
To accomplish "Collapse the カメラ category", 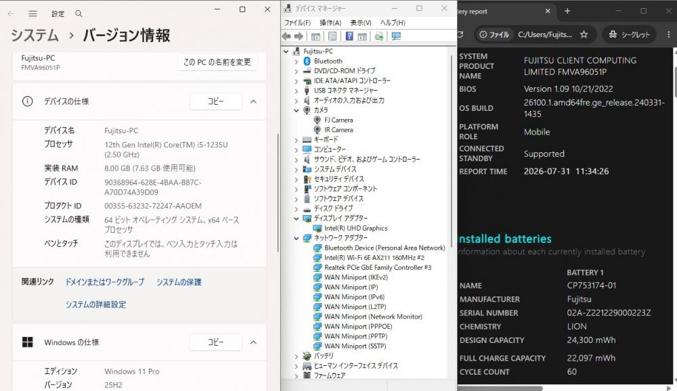I will coord(297,110).
